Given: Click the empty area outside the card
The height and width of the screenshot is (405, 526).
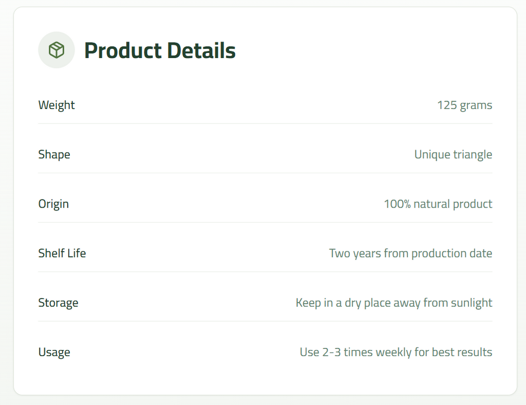Looking at the screenshot, I should pos(263,400).
